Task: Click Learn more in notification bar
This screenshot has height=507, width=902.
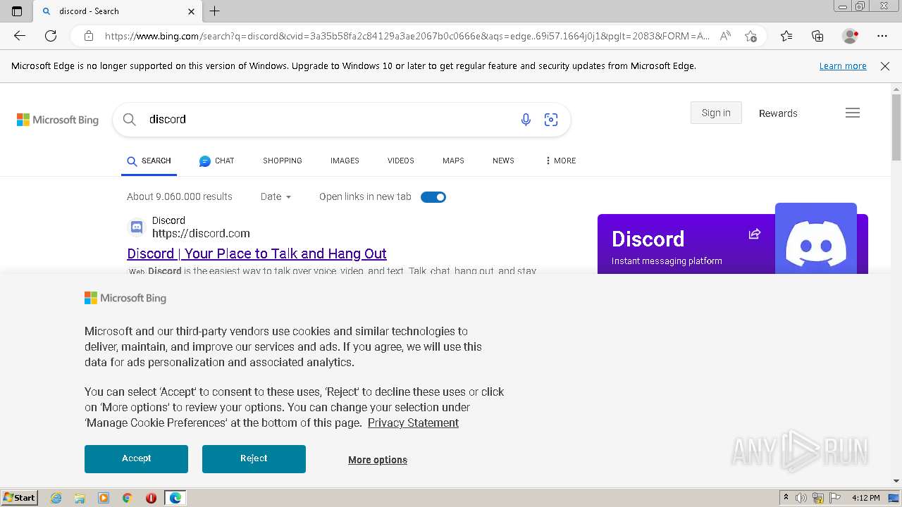Action: click(x=843, y=65)
